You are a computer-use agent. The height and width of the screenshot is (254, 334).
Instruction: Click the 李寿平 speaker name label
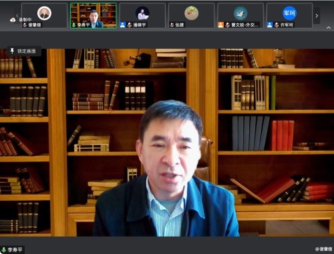pos(15,249)
